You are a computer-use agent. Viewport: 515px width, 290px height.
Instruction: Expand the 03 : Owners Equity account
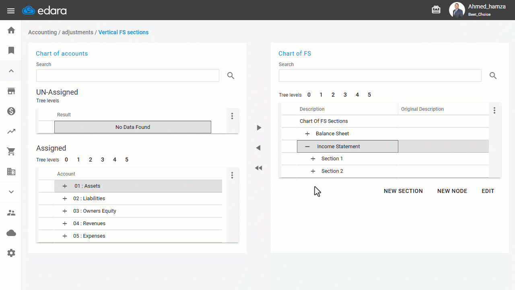pyautogui.click(x=65, y=211)
